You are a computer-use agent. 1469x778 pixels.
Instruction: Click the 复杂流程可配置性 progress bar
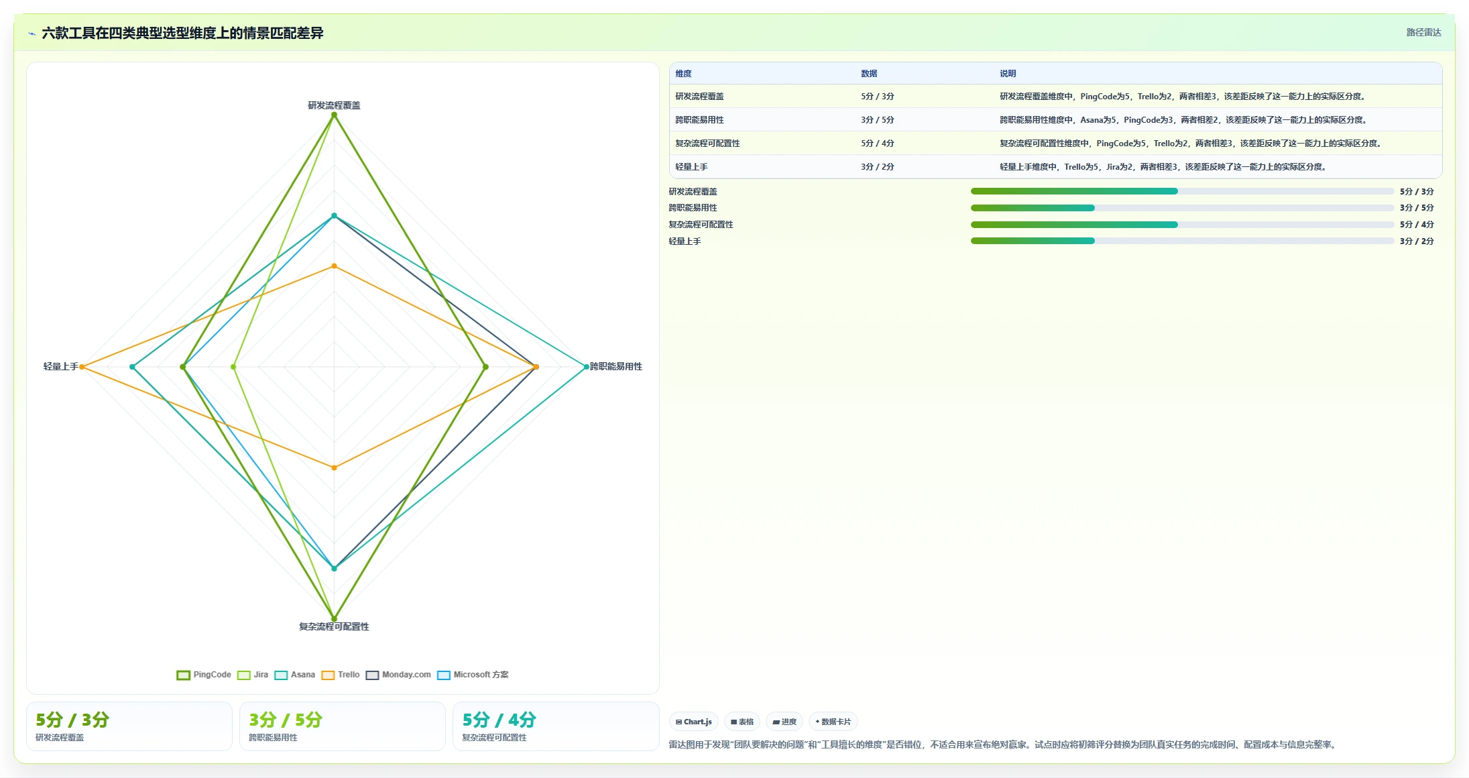tap(1182, 225)
